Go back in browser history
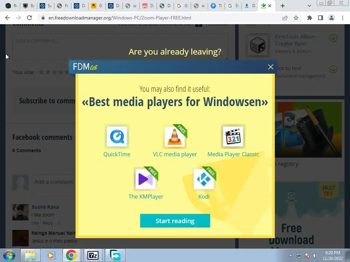 click(8, 18)
